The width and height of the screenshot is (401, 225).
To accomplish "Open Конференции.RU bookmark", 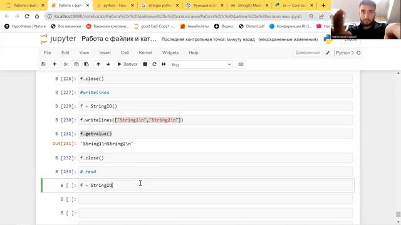I will click(x=291, y=26).
